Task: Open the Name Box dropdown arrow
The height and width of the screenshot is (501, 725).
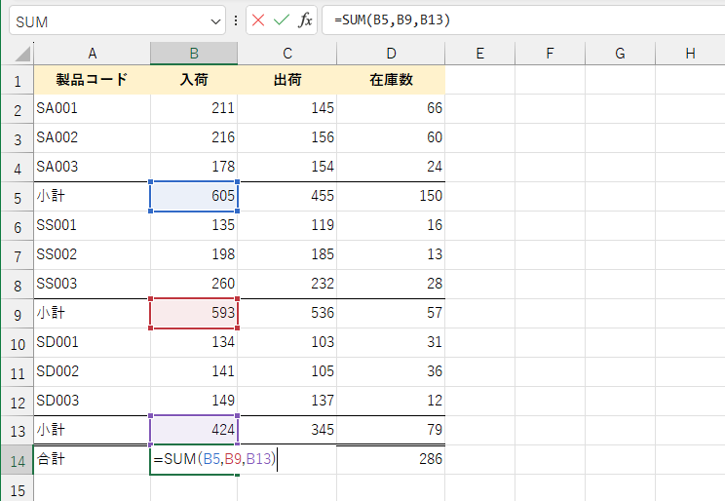Action: coord(215,21)
